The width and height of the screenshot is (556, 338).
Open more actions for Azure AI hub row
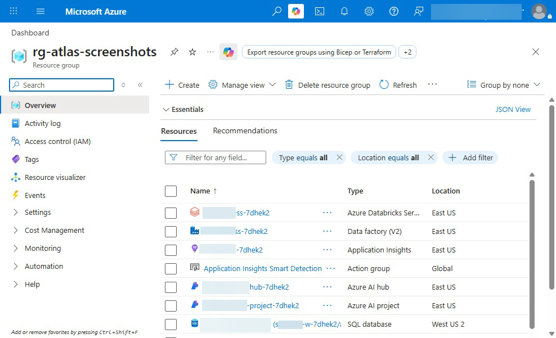point(328,287)
